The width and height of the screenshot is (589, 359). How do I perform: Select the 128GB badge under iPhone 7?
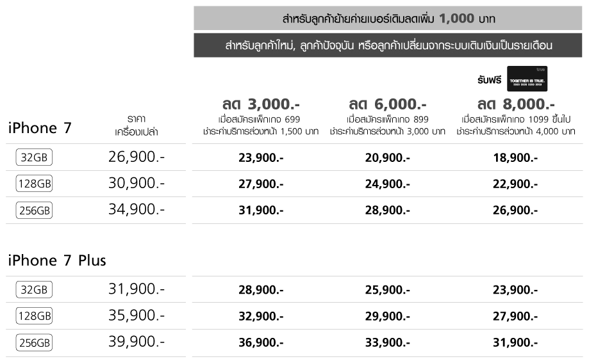pyautogui.click(x=35, y=184)
